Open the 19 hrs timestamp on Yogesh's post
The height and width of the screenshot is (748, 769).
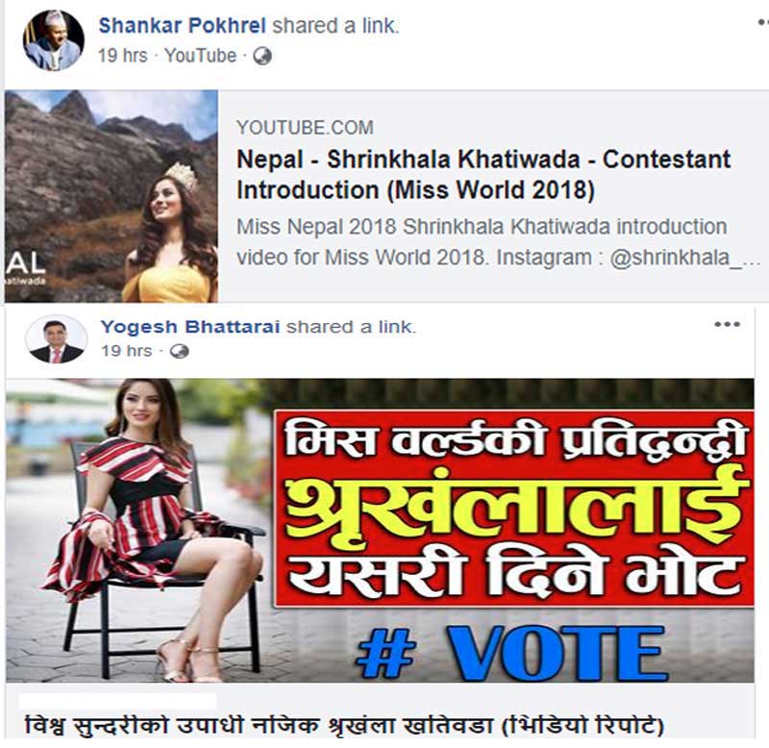[x=127, y=351]
